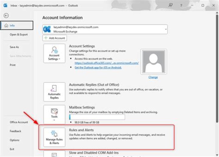Click the Rules and Alerts heading text

pyautogui.click(x=81, y=130)
